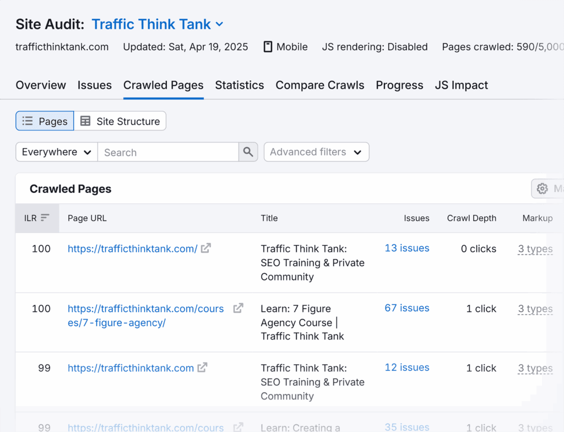564x432 pixels.
Task: Open the Everywhere scope dropdown
Action: 56,152
